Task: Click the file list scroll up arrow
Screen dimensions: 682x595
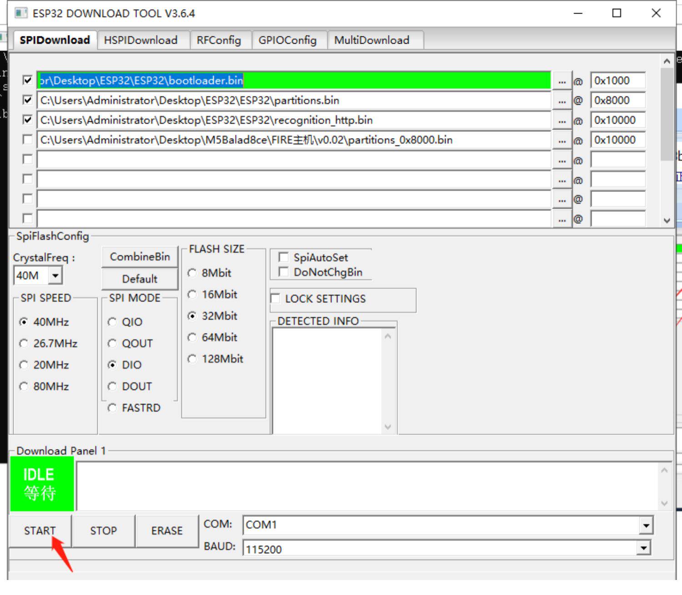Action: click(x=667, y=61)
